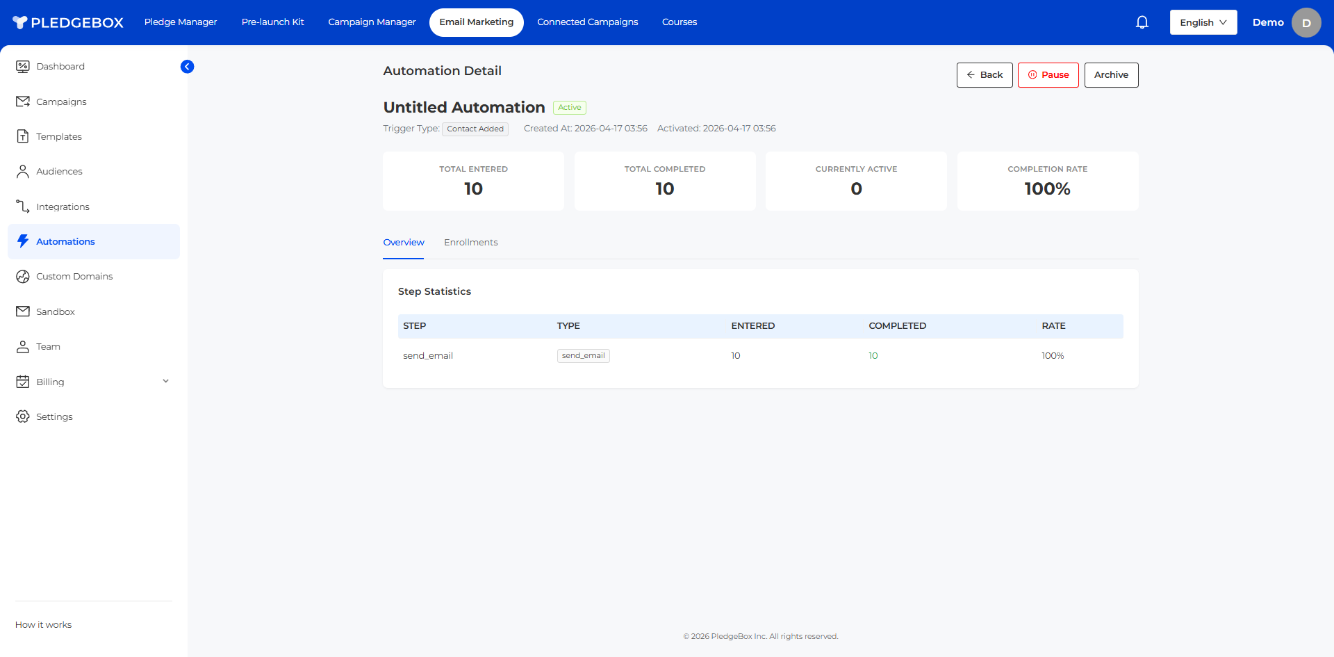Click the notification bell icon
The height and width of the screenshot is (657, 1334).
coord(1142,22)
